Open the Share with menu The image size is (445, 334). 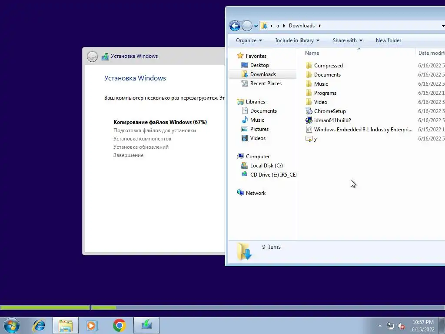[x=347, y=40]
